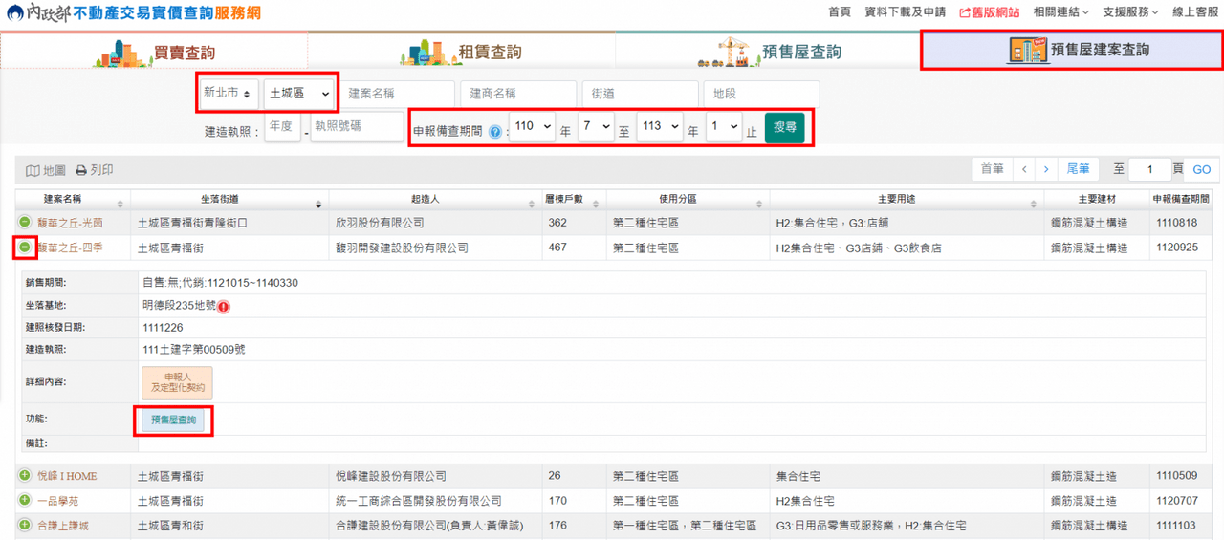The width and height of the screenshot is (1224, 540).
Task: Select the 預售屋建案查詢 tab
Action: point(1072,50)
